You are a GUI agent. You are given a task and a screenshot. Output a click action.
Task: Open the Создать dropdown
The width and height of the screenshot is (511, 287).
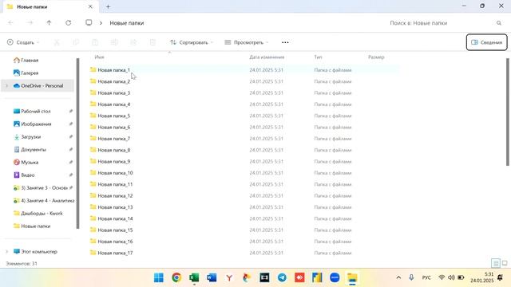point(23,42)
